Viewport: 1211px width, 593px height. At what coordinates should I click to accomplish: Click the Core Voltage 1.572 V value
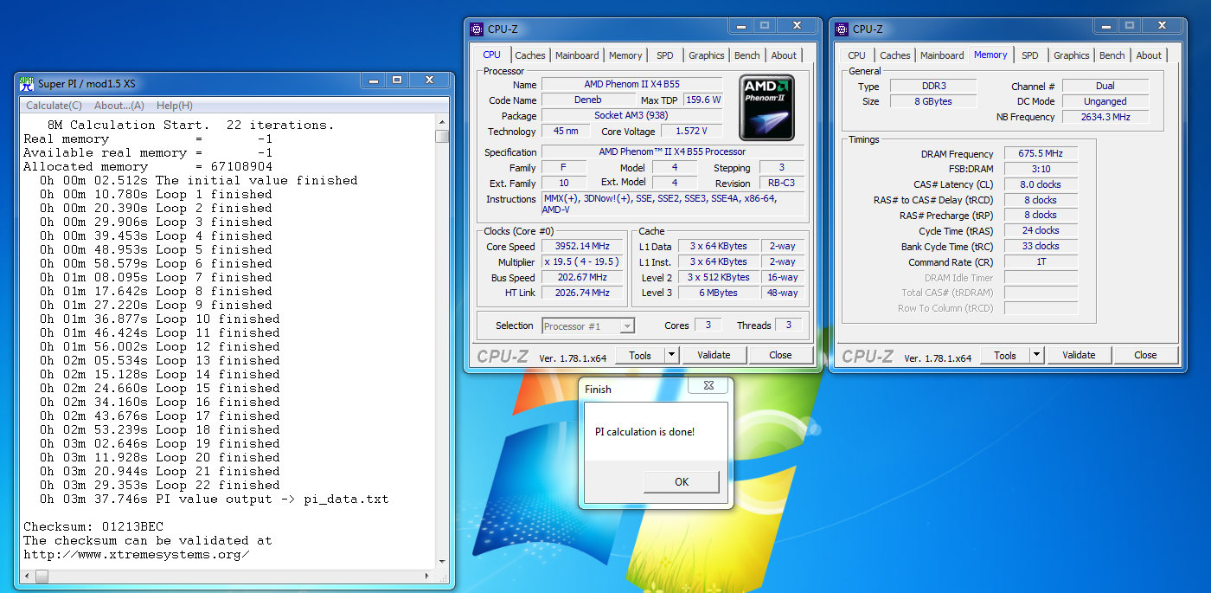[x=692, y=131]
